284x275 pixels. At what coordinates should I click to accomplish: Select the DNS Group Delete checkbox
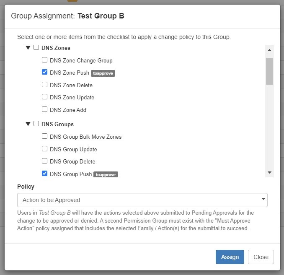pos(45,161)
